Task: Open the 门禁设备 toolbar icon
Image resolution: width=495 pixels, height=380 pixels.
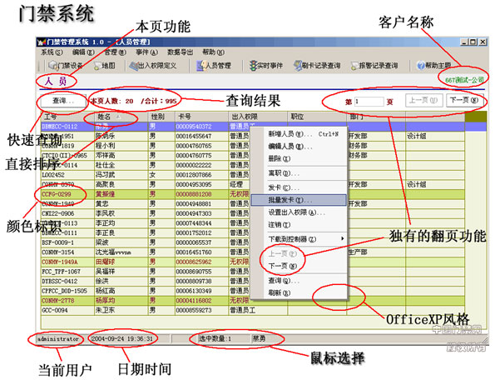Action: 53,66
